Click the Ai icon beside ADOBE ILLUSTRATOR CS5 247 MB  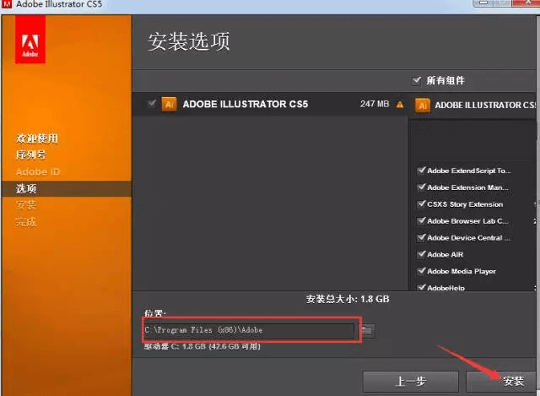coord(169,105)
